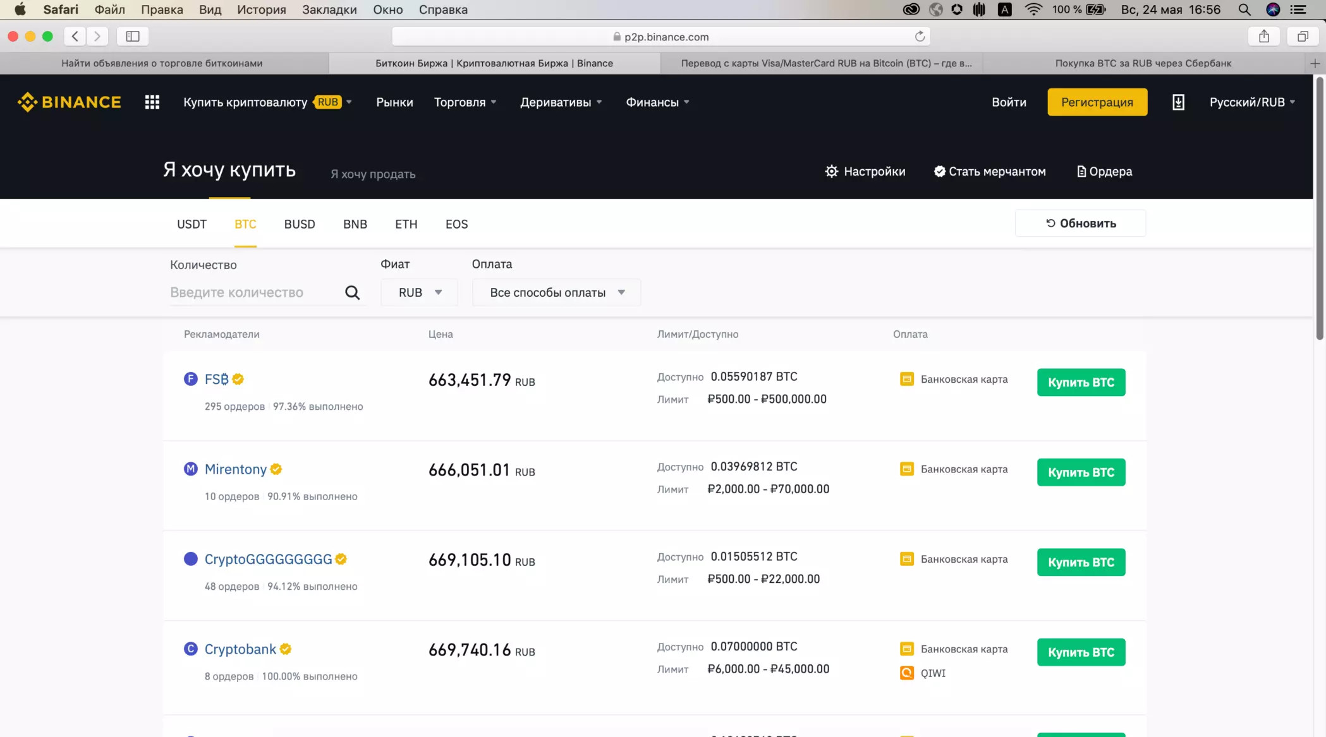Click the search magnifier in quantity field
This screenshot has height=737, width=1326.
[x=352, y=292]
